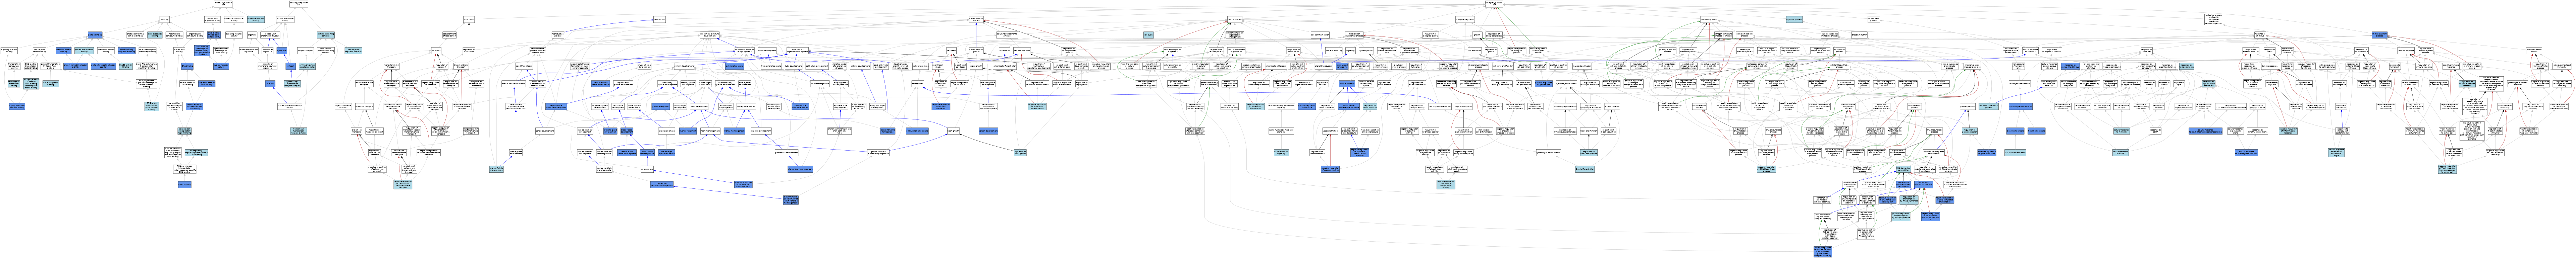Image resolution: width=2576 pixels, height=258 pixels.
Task: Click the blue 'protein binding' node
Action: pyautogui.click(x=95, y=35)
